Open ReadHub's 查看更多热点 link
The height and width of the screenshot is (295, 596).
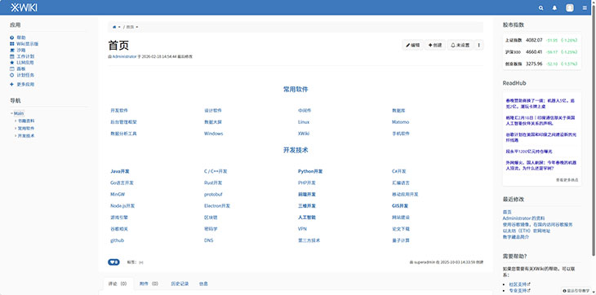567,180
